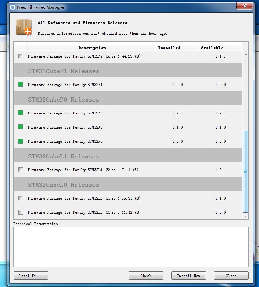
Task: Select the STM32CubeF0 Releases group header
Action: [128, 98]
